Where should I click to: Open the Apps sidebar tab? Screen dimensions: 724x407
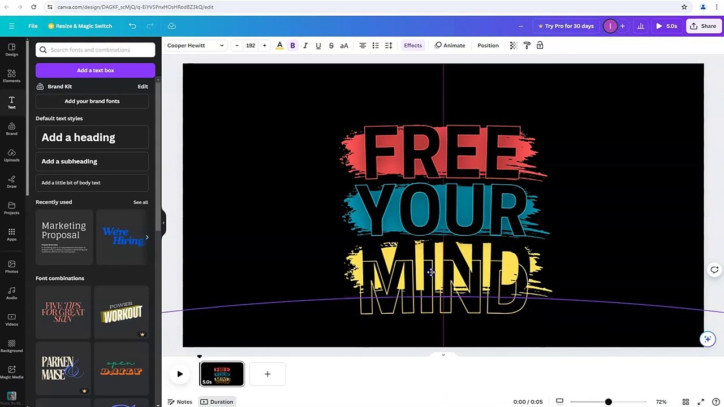click(x=11, y=235)
